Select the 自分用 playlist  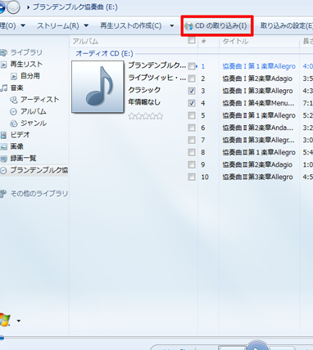tap(30, 76)
